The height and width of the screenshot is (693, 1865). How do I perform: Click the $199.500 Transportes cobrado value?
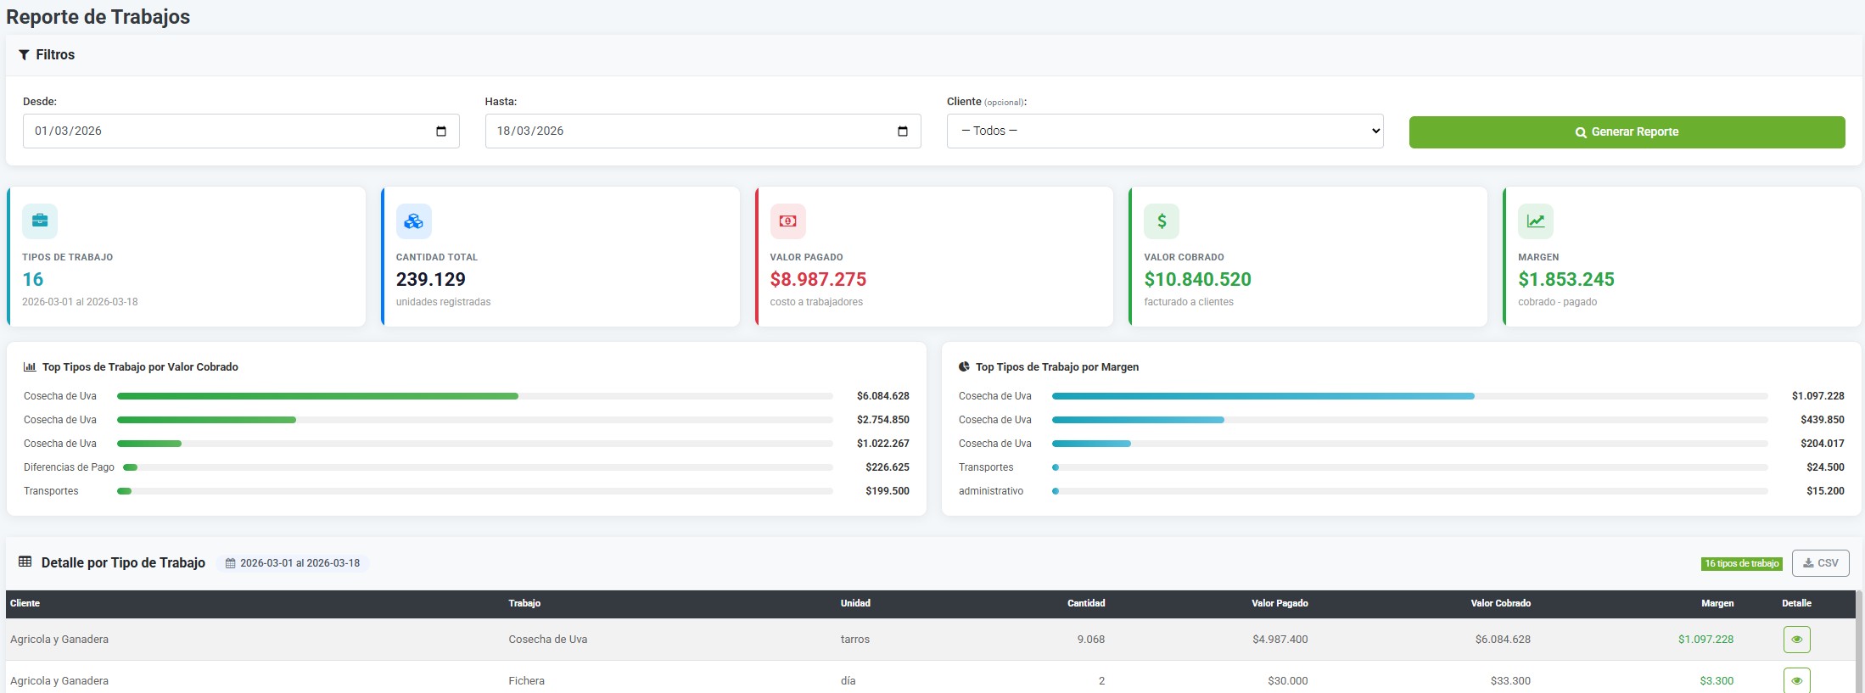(x=888, y=491)
